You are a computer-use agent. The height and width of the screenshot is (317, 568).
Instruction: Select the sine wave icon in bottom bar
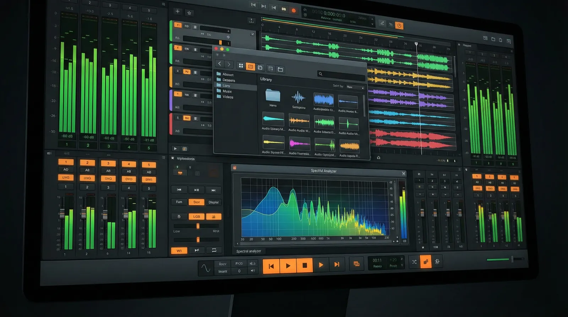pyautogui.click(x=206, y=268)
